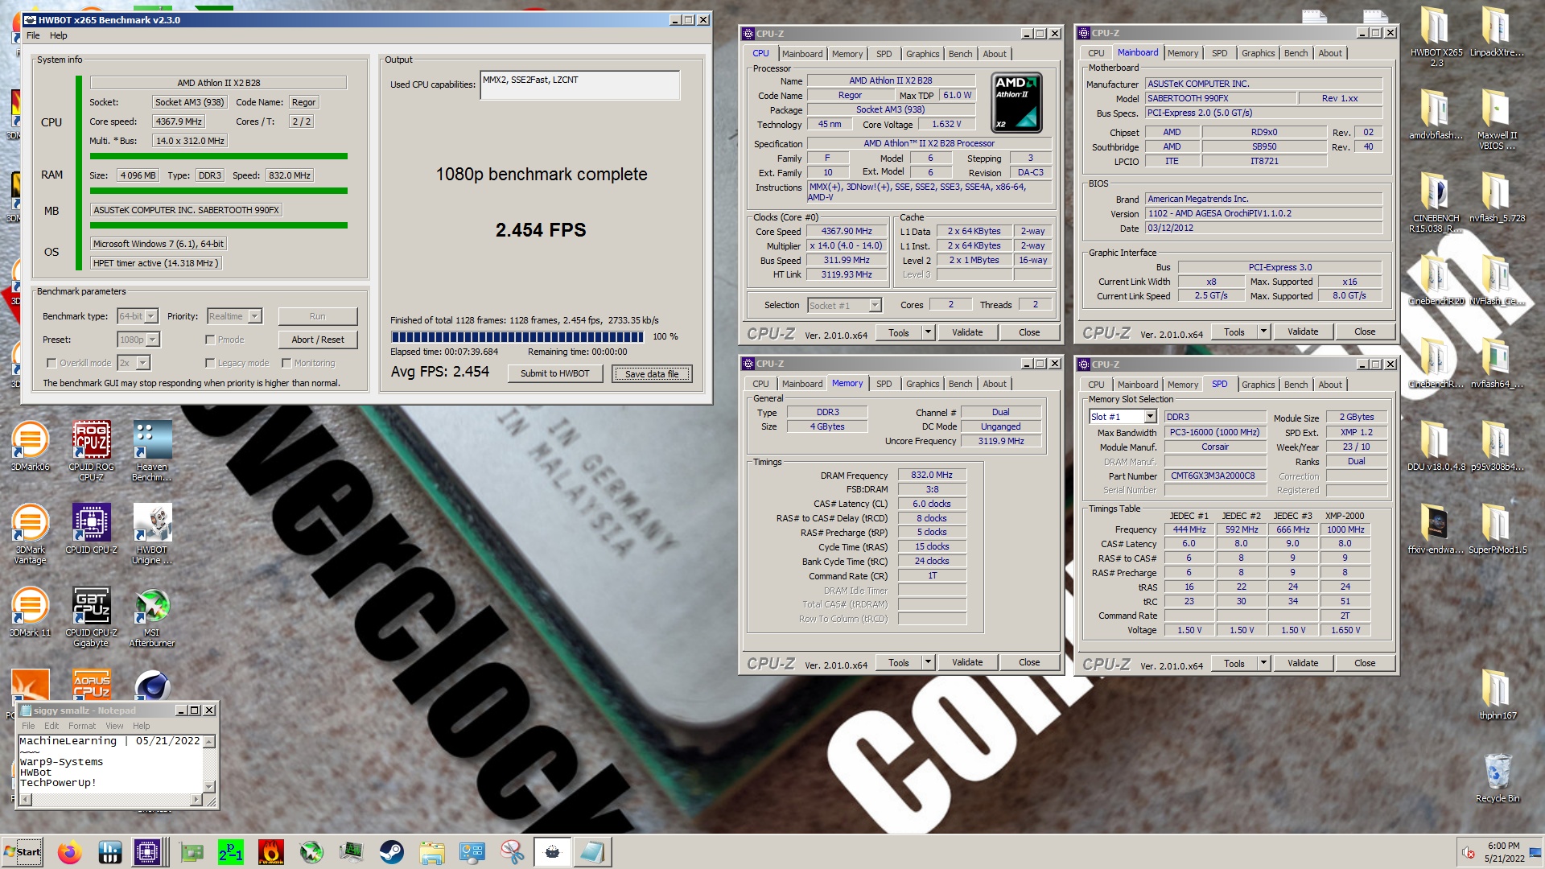This screenshot has height=869, width=1545.
Task: Open the ffxiv-endwalker benchmark folder
Action: coord(1436,529)
